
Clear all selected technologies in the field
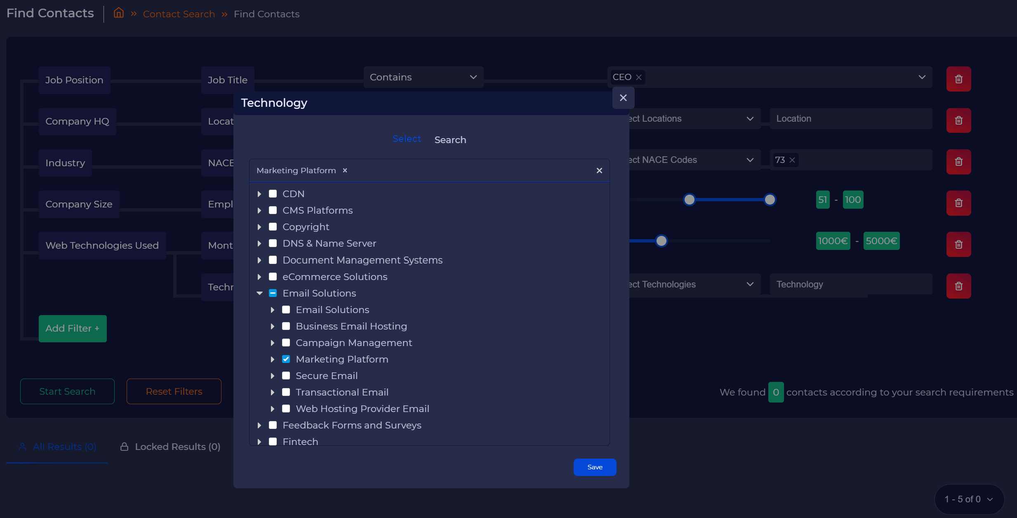click(599, 170)
